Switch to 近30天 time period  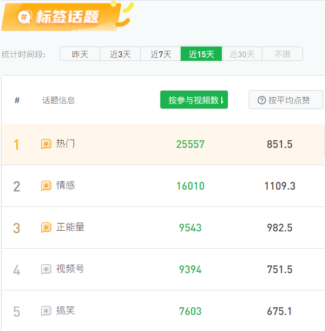242,54
